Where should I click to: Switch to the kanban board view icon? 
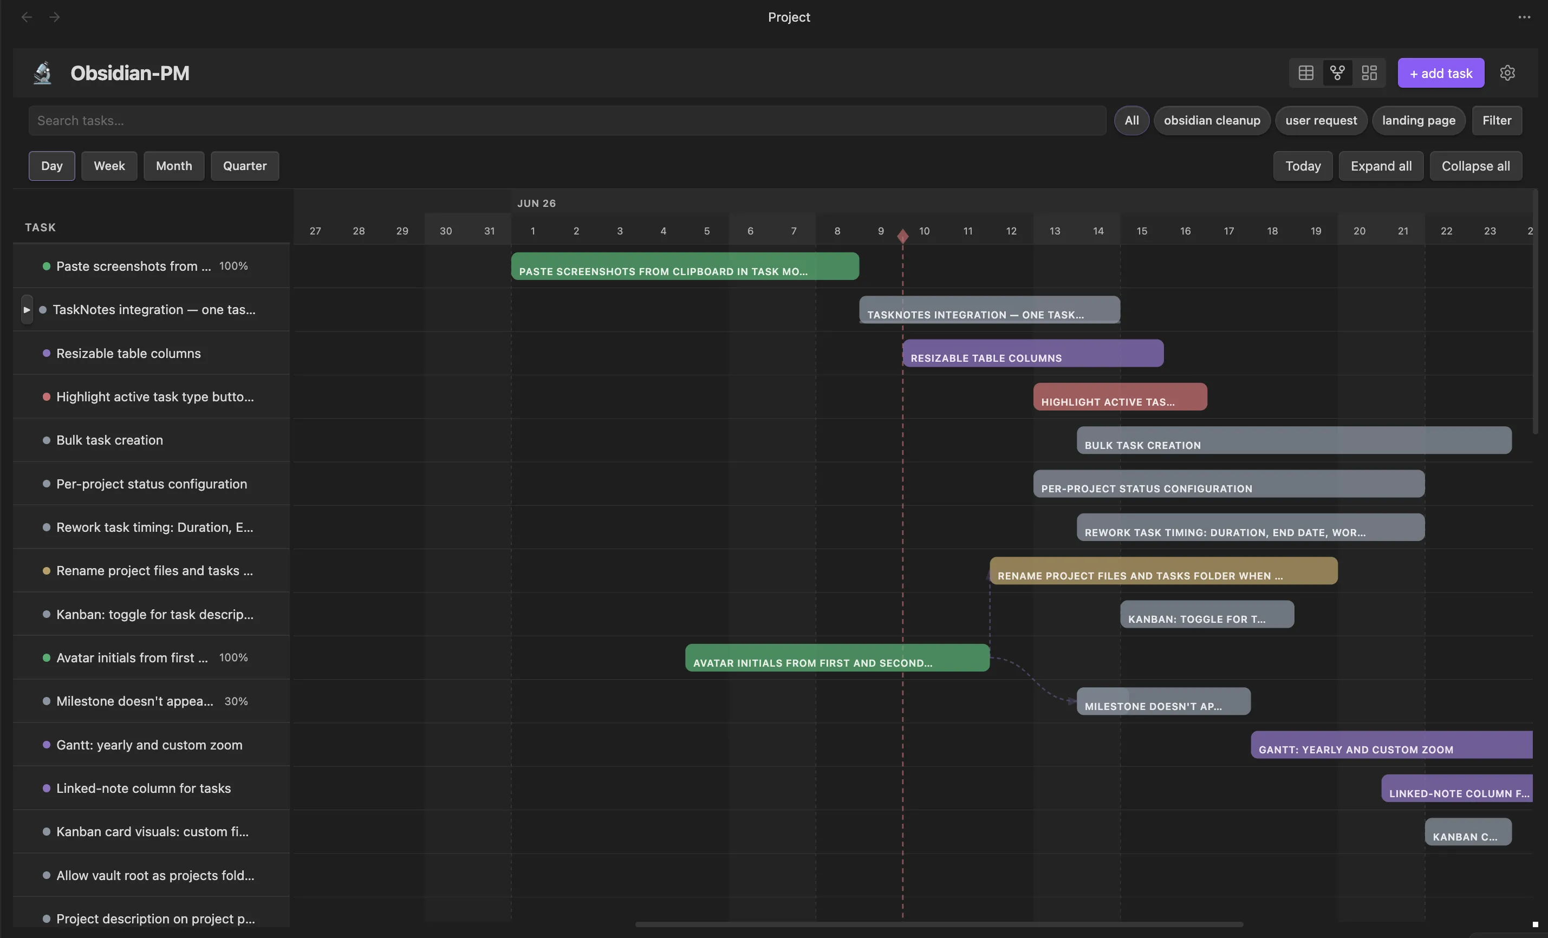point(1369,73)
